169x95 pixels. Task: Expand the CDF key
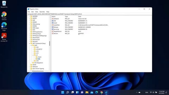click(x=33, y=47)
